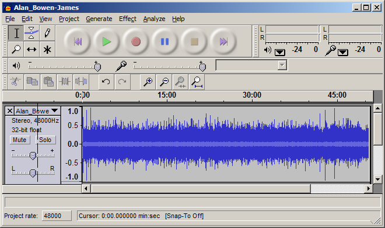The height and width of the screenshot is (228, 385).
Task: Click the right arrow of horizontal scrollbar
Action: point(368,189)
